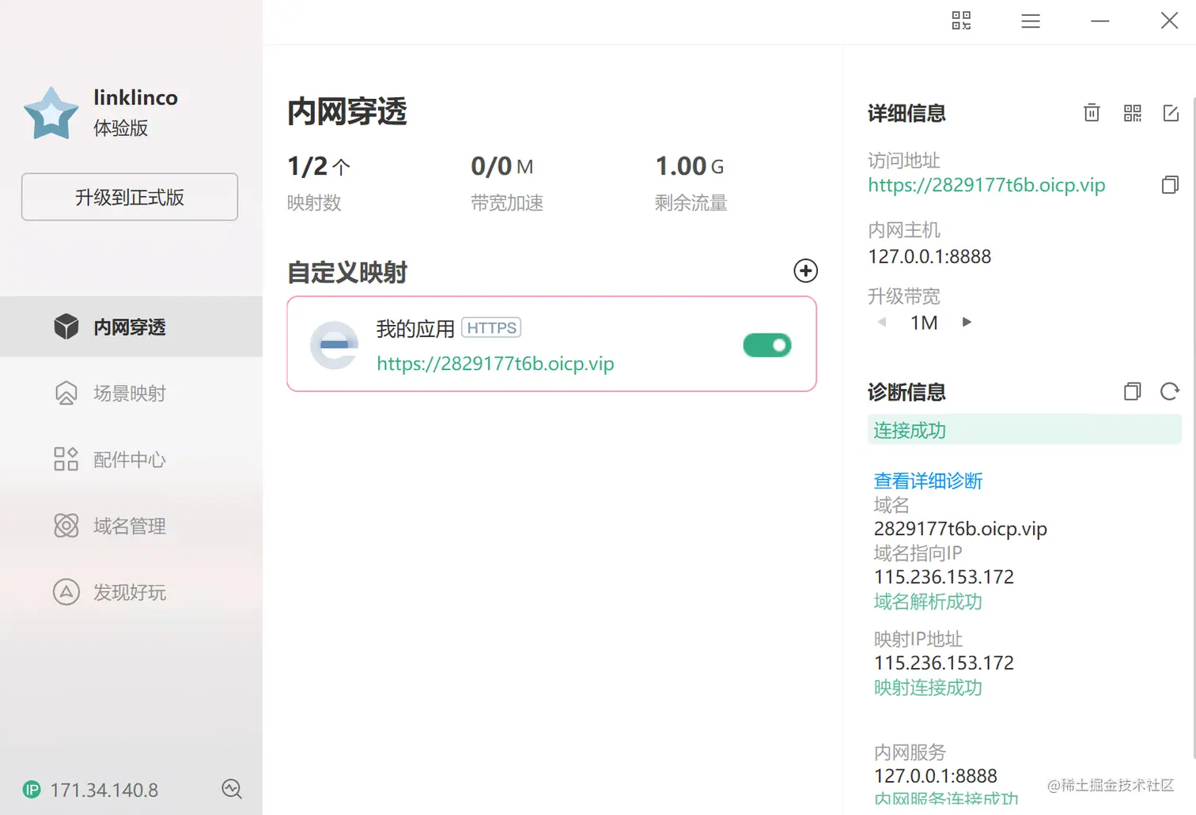This screenshot has width=1196, height=815.
Task: Click the star avatar of linklinco
Action: tap(51, 113)
